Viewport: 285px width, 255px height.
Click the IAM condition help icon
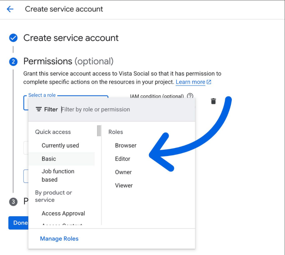point(190,96)
